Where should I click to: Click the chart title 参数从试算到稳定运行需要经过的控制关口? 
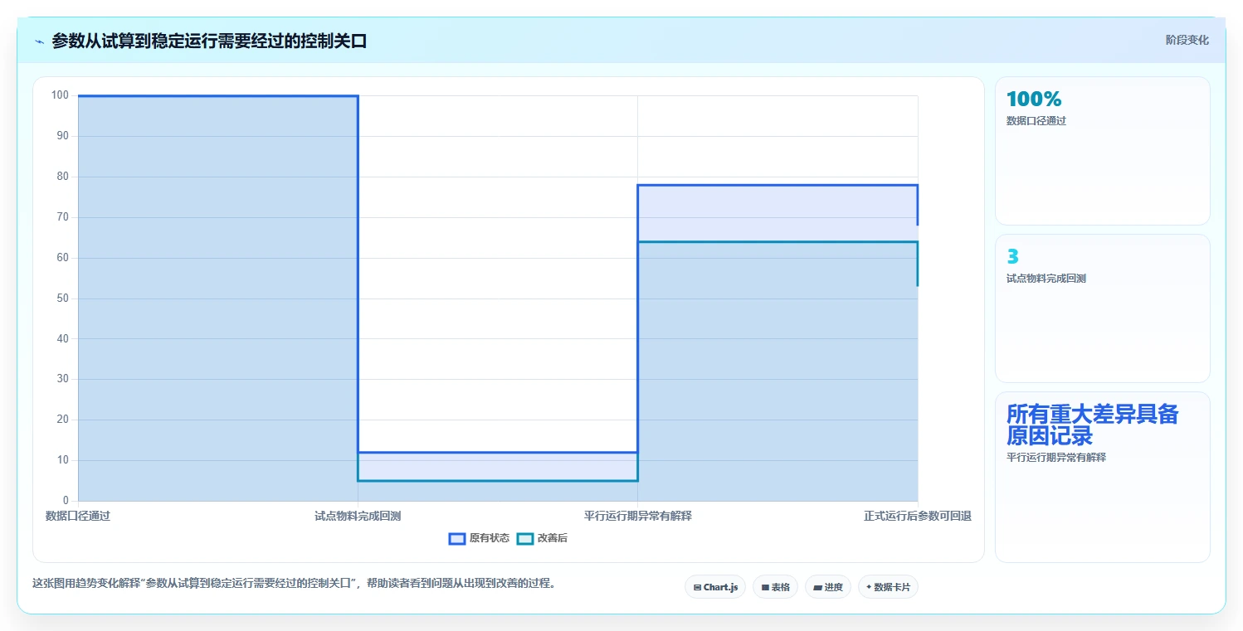pyautogui.click(x=209, y=41)
